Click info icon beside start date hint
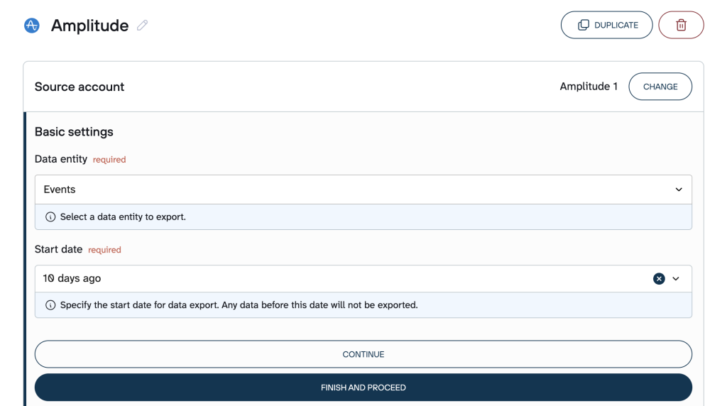The image size is (727, 406). point(50,305)
